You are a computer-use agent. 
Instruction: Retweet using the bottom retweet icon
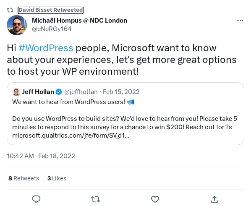click(x=96, y=199)
